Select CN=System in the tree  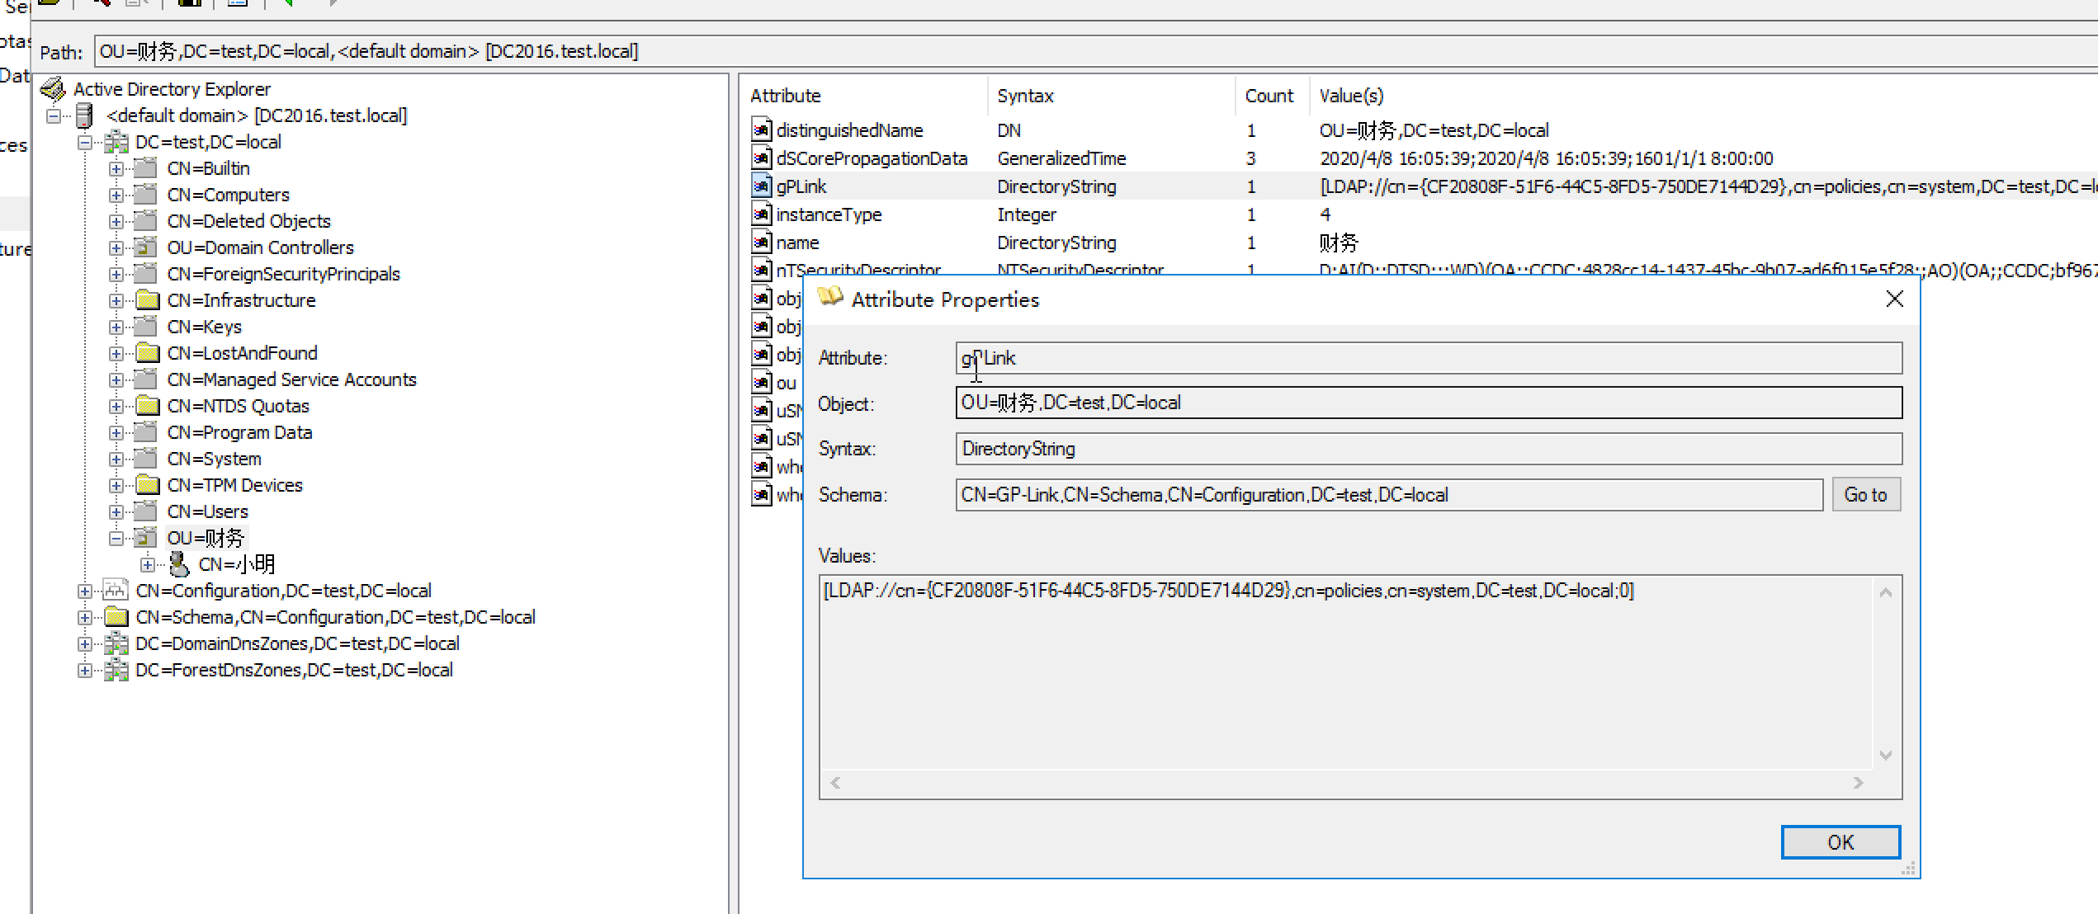[214, 459]
